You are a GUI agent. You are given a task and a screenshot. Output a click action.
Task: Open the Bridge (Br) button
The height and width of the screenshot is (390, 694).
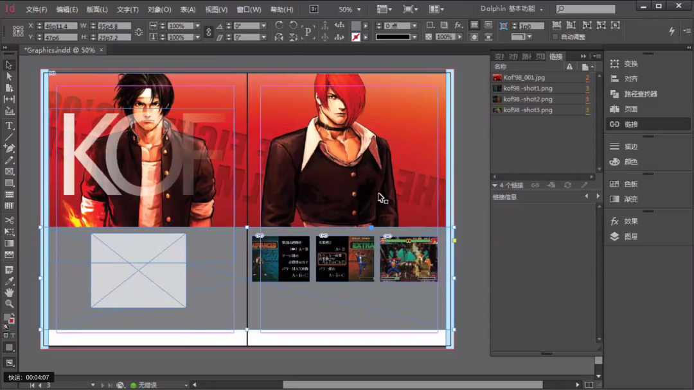[314, 10]
